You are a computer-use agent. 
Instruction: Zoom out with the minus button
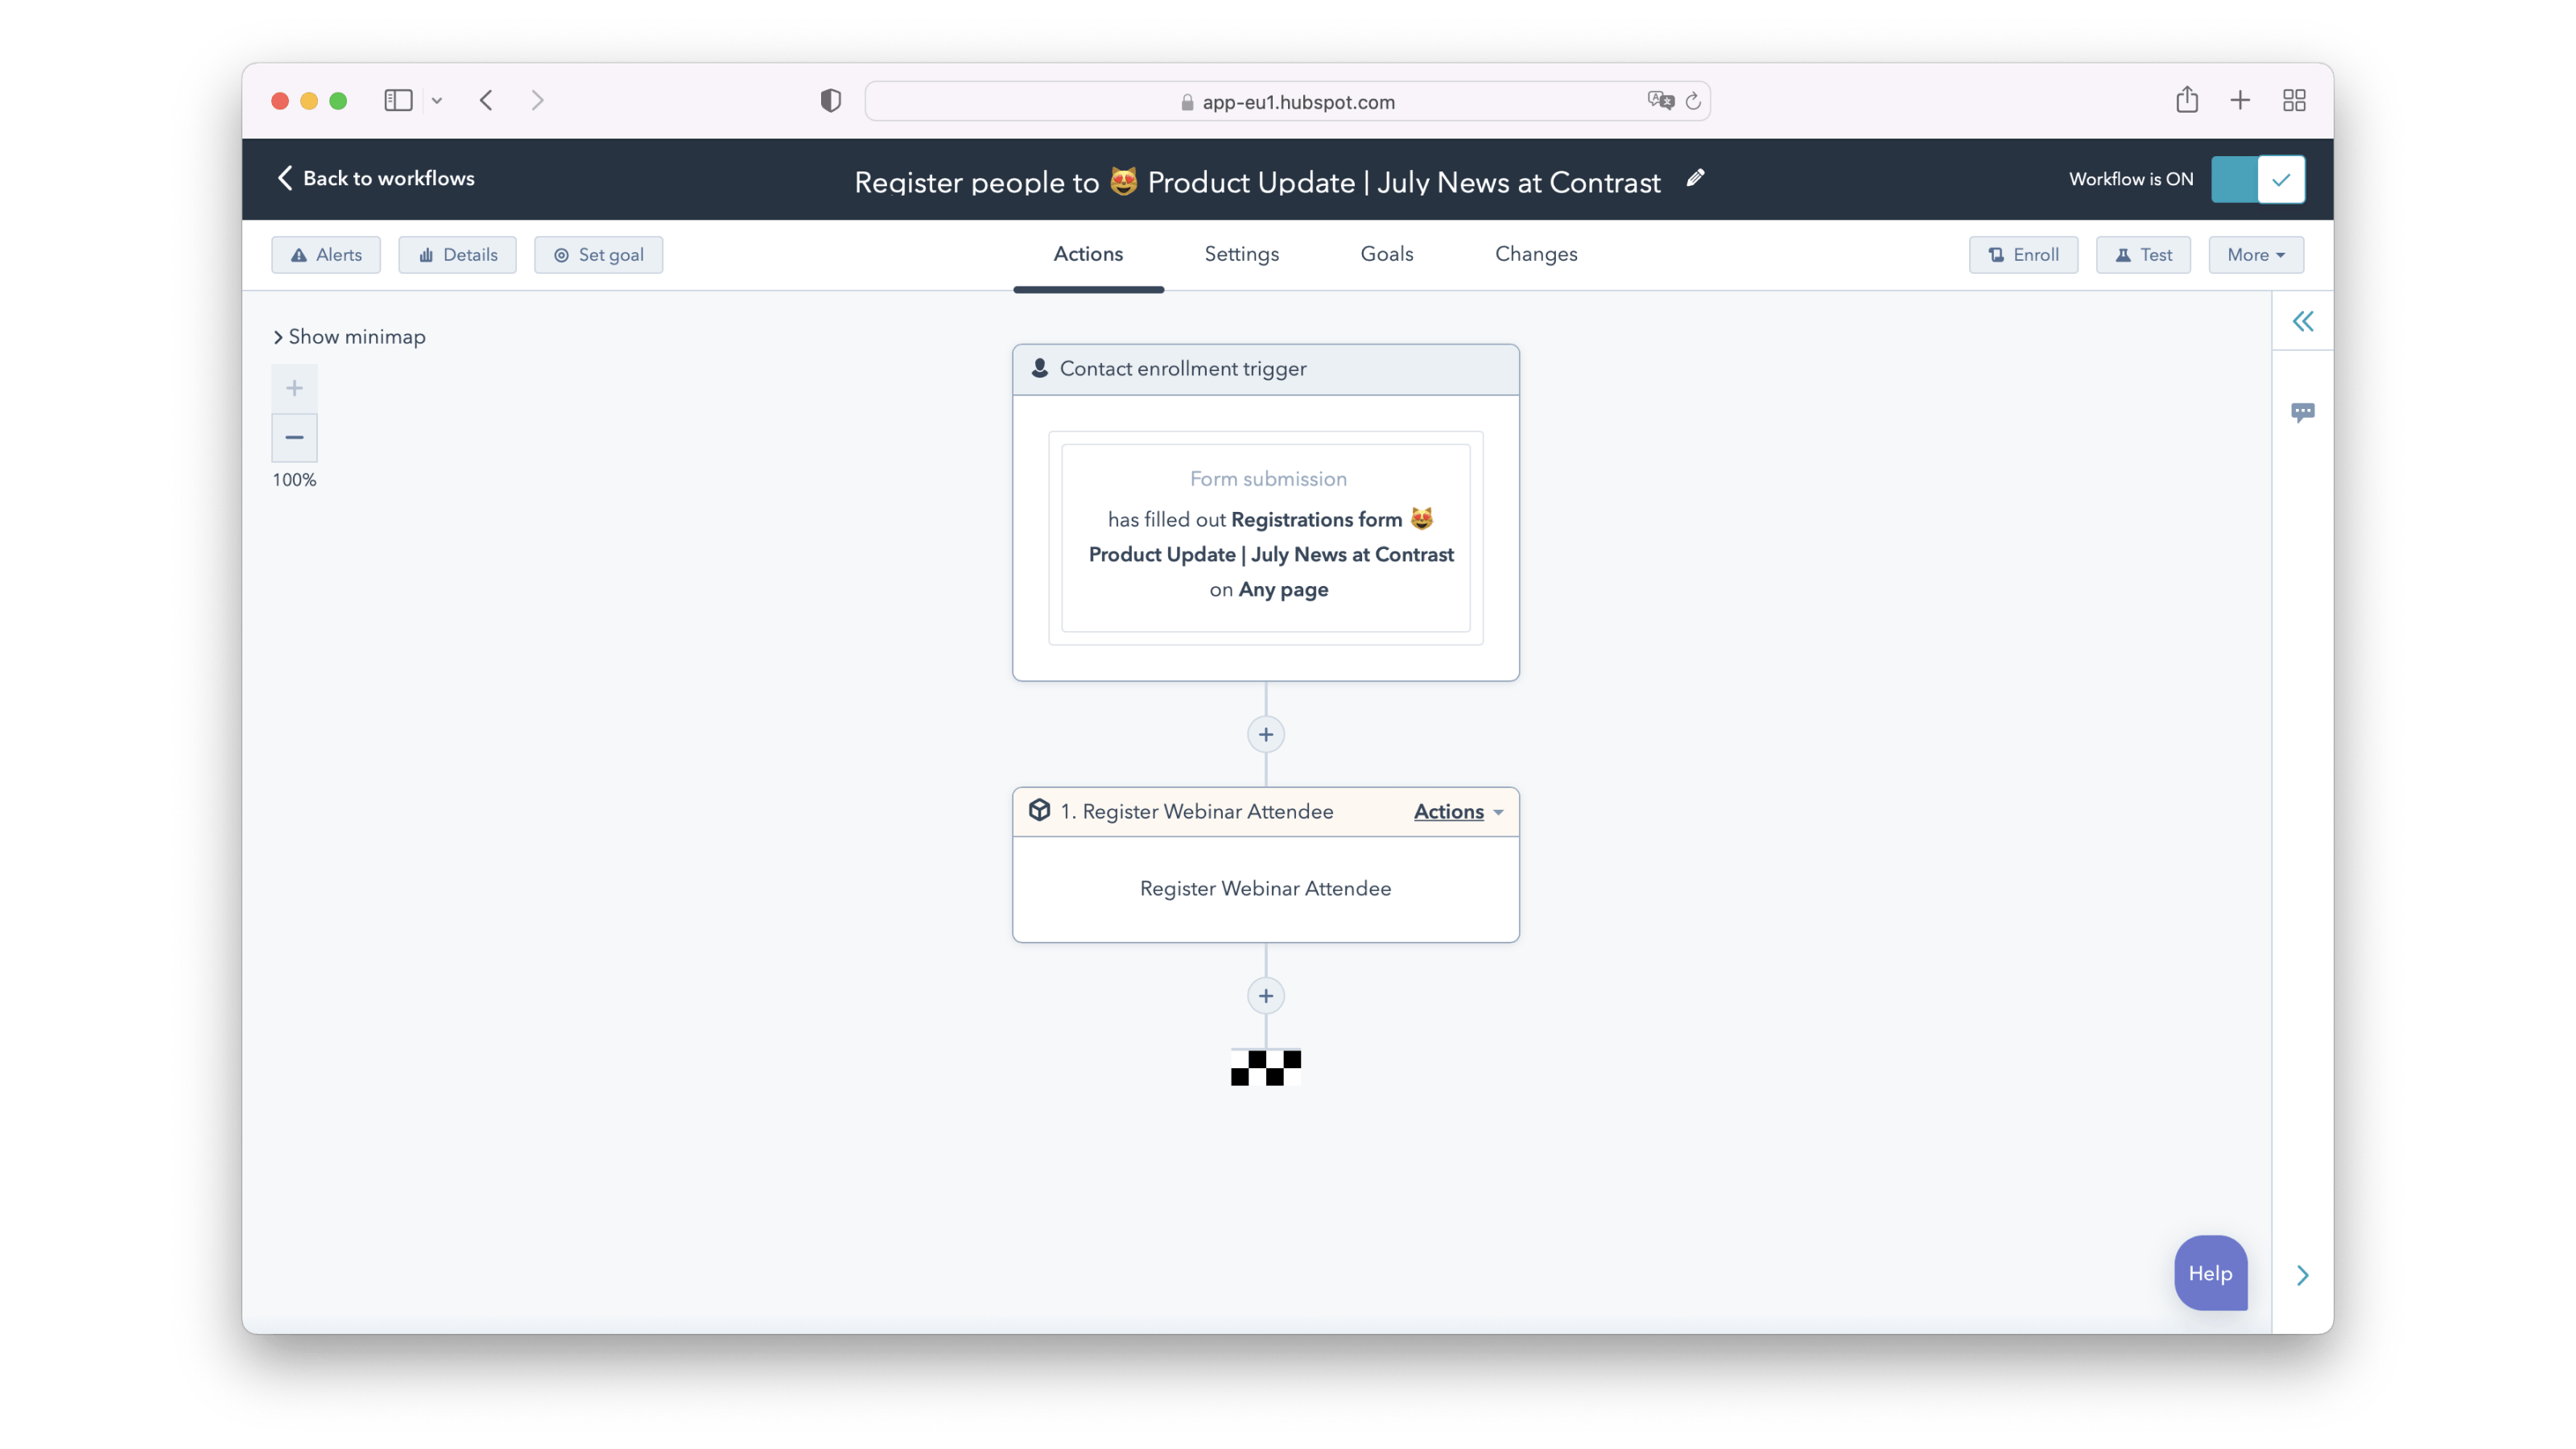click(x=294, y=437)
